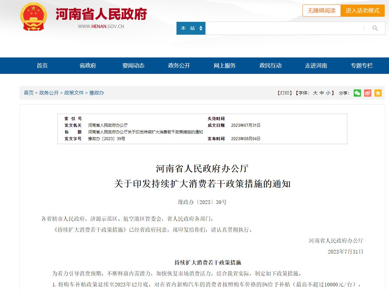Set font size to 大

click(315, 93)
